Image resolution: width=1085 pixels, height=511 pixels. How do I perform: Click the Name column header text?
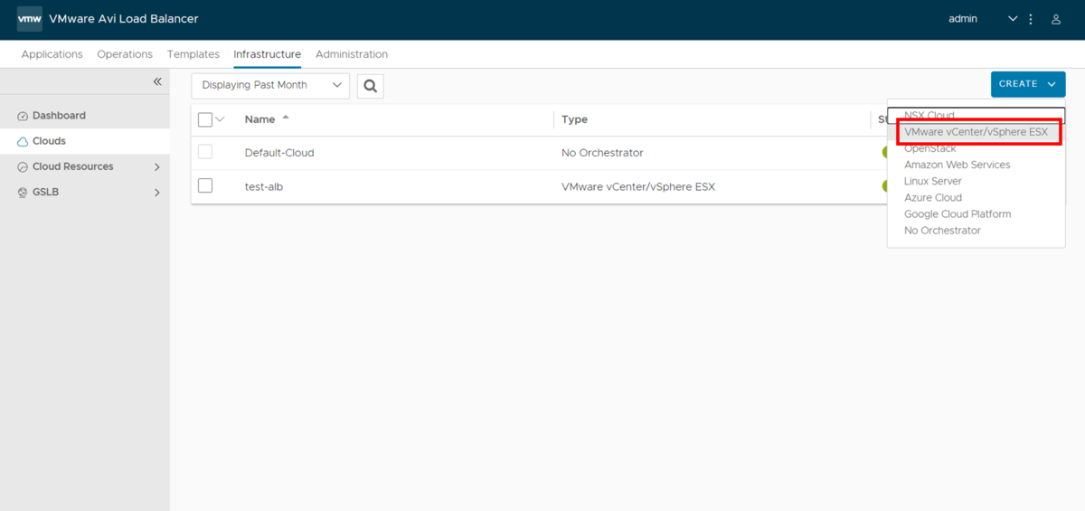pos(259,119)
